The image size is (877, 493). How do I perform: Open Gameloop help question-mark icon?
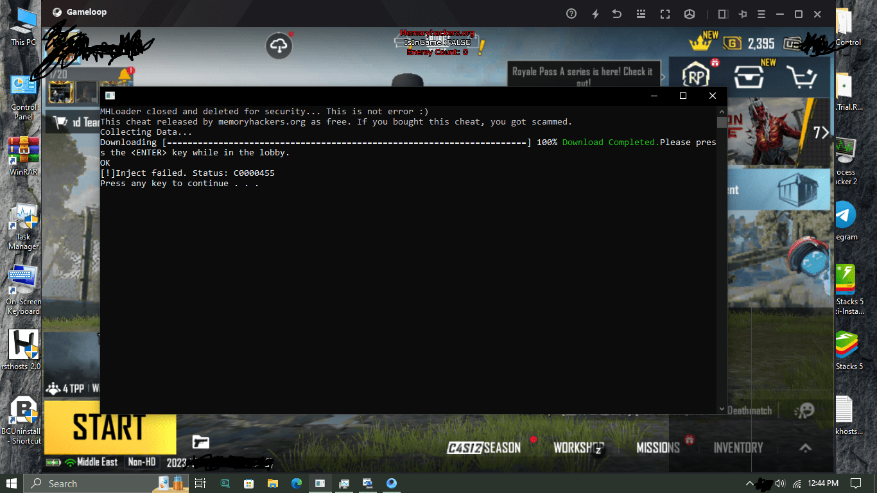(571, 13)
